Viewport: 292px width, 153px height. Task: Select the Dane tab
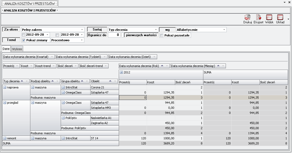[6, 49]
